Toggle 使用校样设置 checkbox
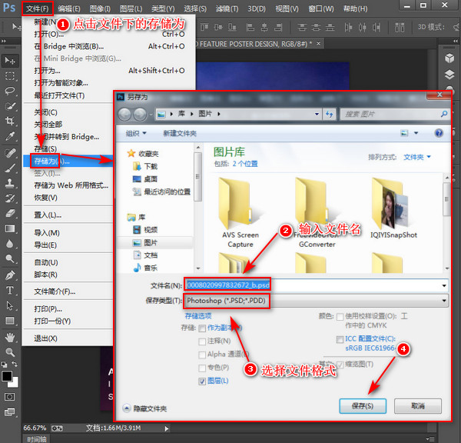This screenshot has width=461, height=443. [x=340, y=317]
